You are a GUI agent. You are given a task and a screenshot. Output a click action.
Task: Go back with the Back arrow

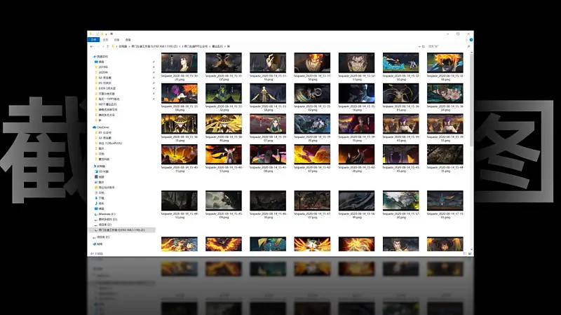[92, 46]
